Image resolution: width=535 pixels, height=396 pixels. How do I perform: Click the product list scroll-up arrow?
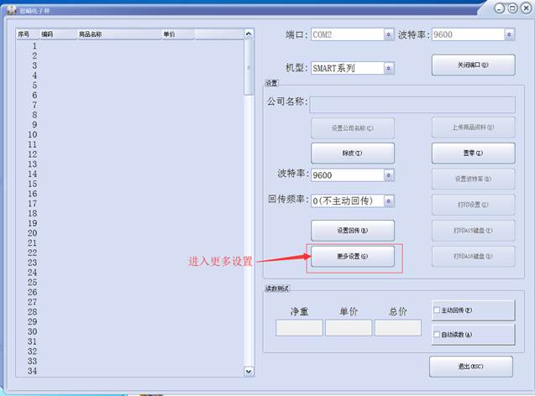249,34
